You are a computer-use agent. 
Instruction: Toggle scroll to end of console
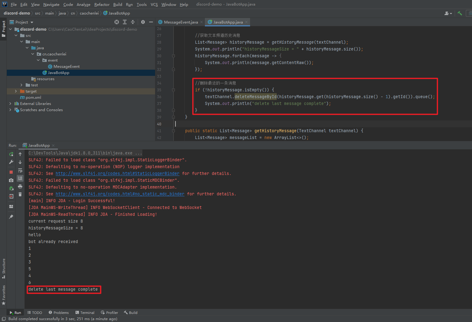(20, 178)
